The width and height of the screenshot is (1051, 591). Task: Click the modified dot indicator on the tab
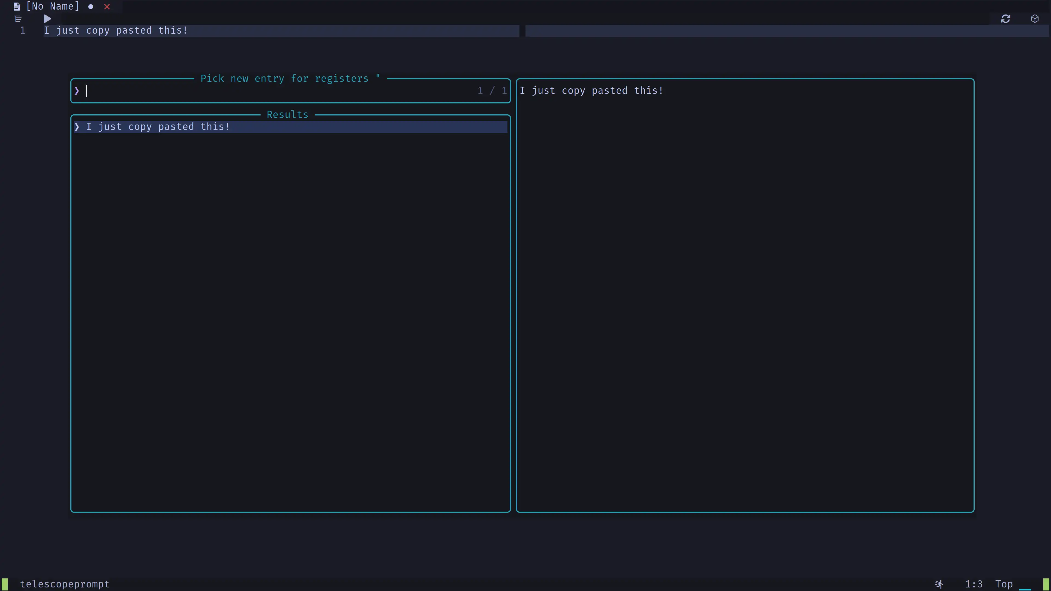(91, 7)
